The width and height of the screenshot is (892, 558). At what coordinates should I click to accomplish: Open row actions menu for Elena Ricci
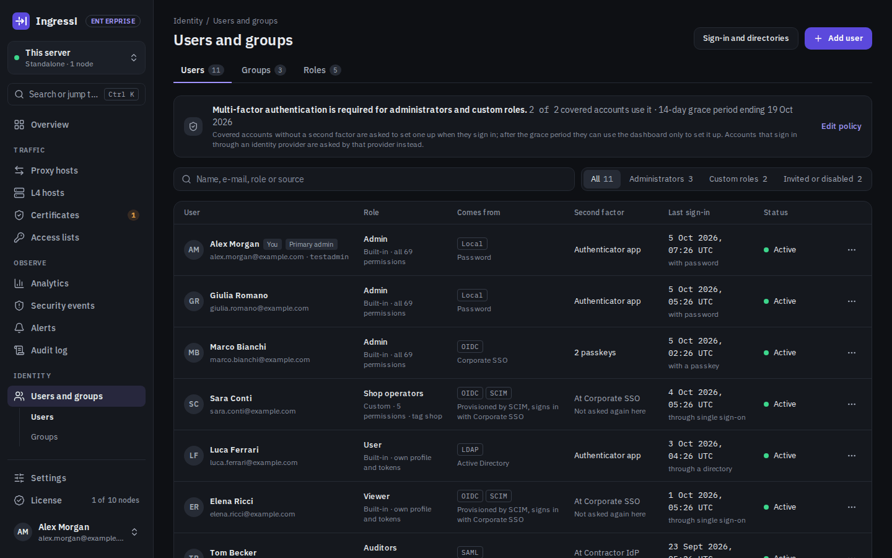[852, 507]
